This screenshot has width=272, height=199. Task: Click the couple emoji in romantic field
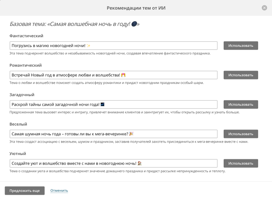[123, 75]
